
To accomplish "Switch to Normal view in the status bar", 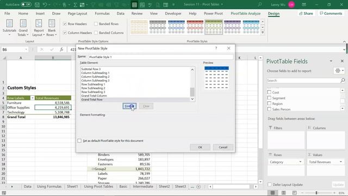I will coord(272,193).
